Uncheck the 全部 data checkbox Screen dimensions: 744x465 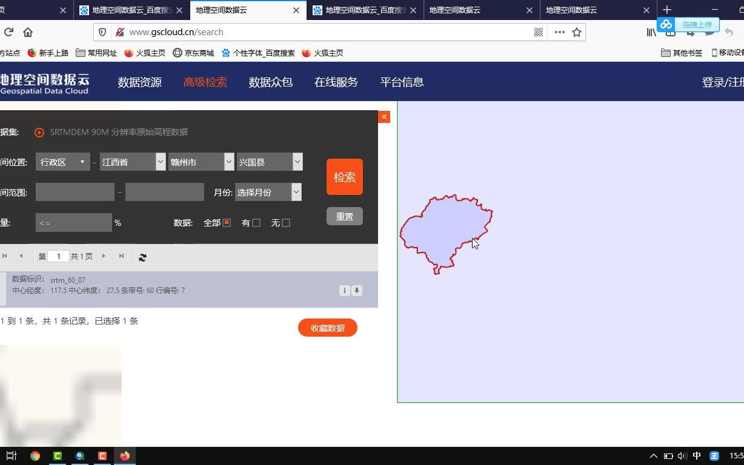coord(227,223)
